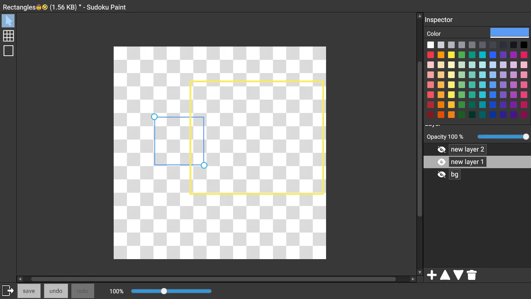Select the grid tool
531x299 pixels.
point(8,36)
